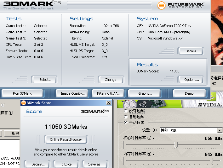
Task: Click the core clock 658 MHz slider handle
Action: (x=176, y=144)
